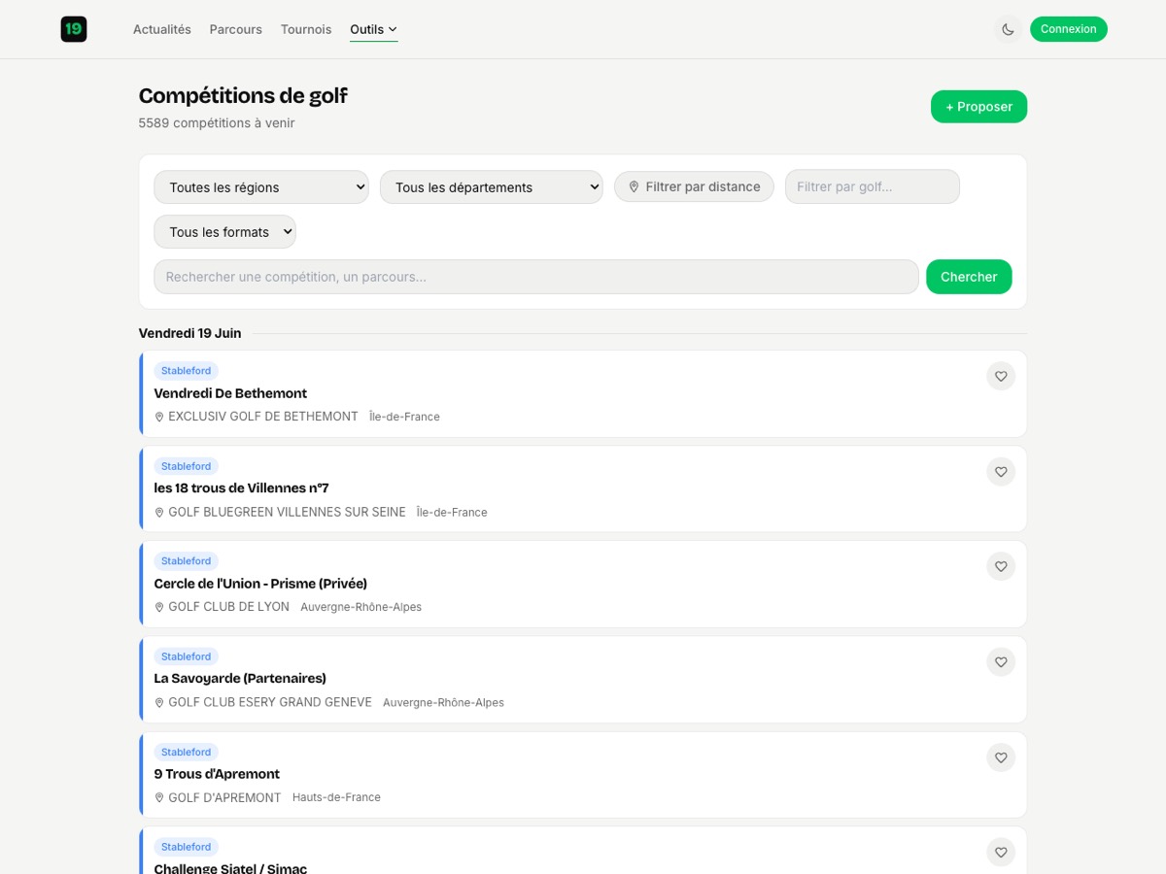Click the + Proposer button
The width and height of the screenshot is (1166, 874).
978,107
